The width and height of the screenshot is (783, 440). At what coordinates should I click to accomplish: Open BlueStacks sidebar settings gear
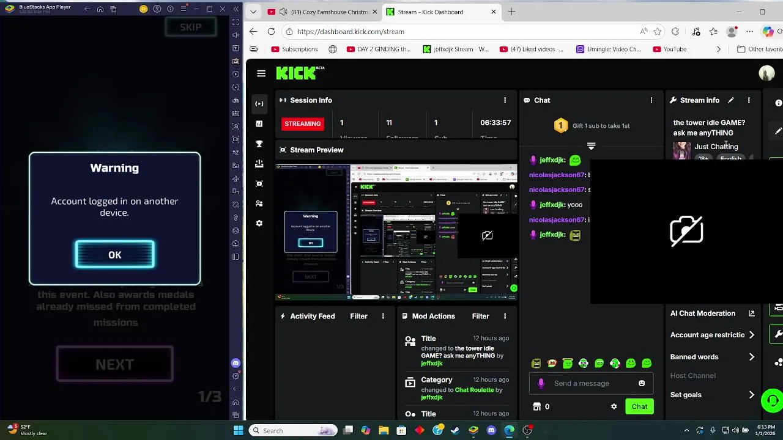[236, 376]
